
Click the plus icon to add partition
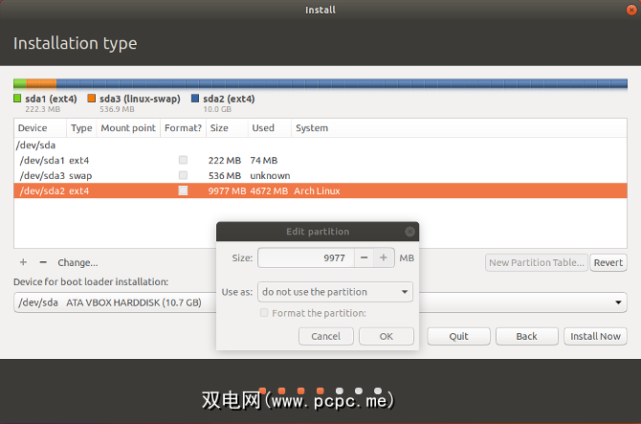[23, 262]
